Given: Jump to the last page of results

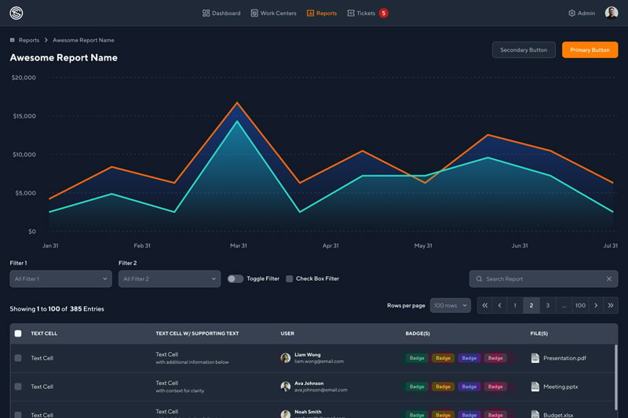Looking at the screenshot, I should click(612, 305).
